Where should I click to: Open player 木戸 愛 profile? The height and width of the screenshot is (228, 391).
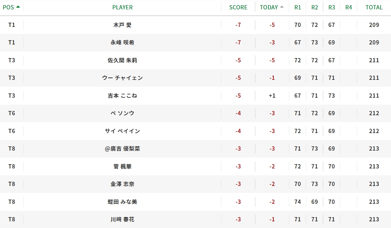122,25
